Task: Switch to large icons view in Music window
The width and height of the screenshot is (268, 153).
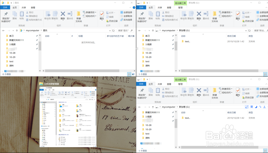Action: pos(133,74)
